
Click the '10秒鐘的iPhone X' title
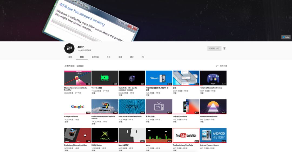point(180,117)
